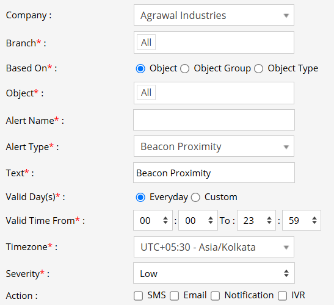Screen dimensions: 334x305
Task: Focus the empty Alert Name text box
Action: pyautogui.click(x=214, y=120)
